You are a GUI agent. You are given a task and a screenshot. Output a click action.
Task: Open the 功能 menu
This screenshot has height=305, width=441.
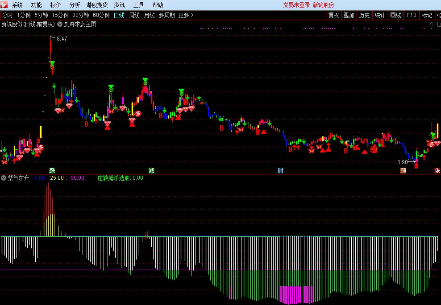tap(36, 5)
